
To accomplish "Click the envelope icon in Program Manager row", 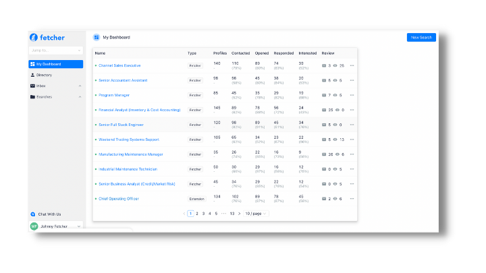I will click(x=324, y=95).
